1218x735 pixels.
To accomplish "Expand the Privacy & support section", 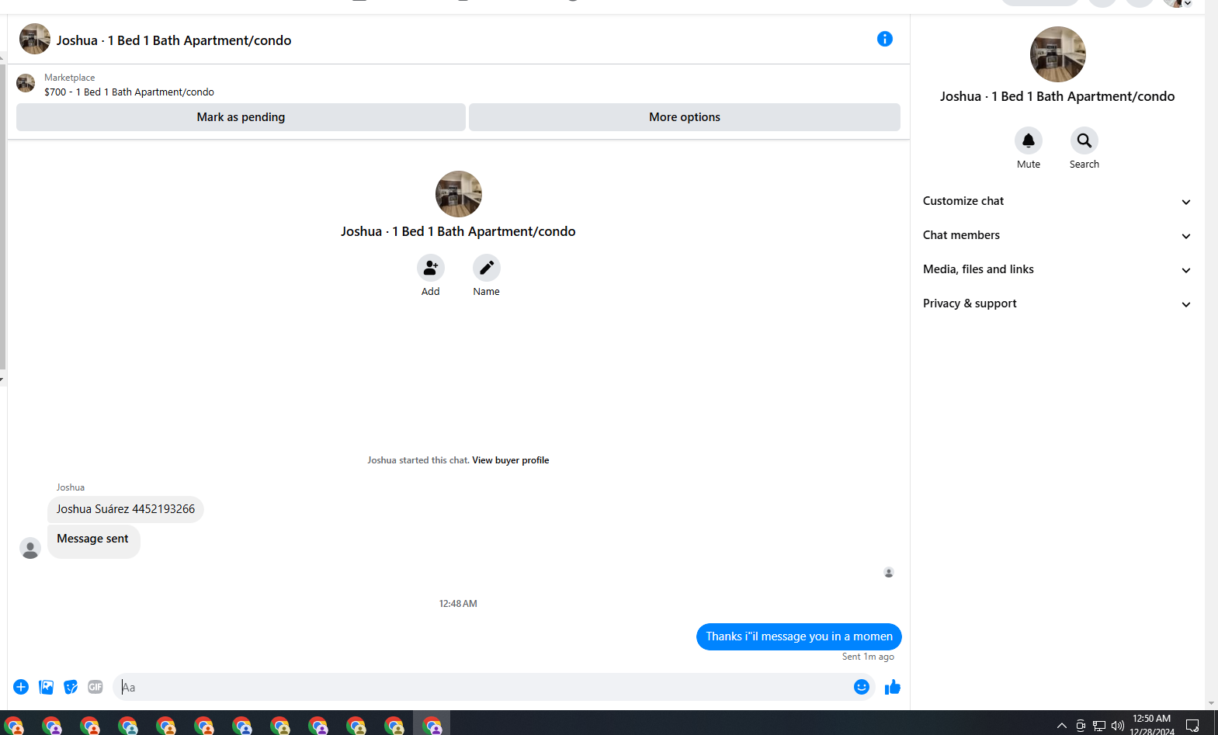I will pos(1057,303).
